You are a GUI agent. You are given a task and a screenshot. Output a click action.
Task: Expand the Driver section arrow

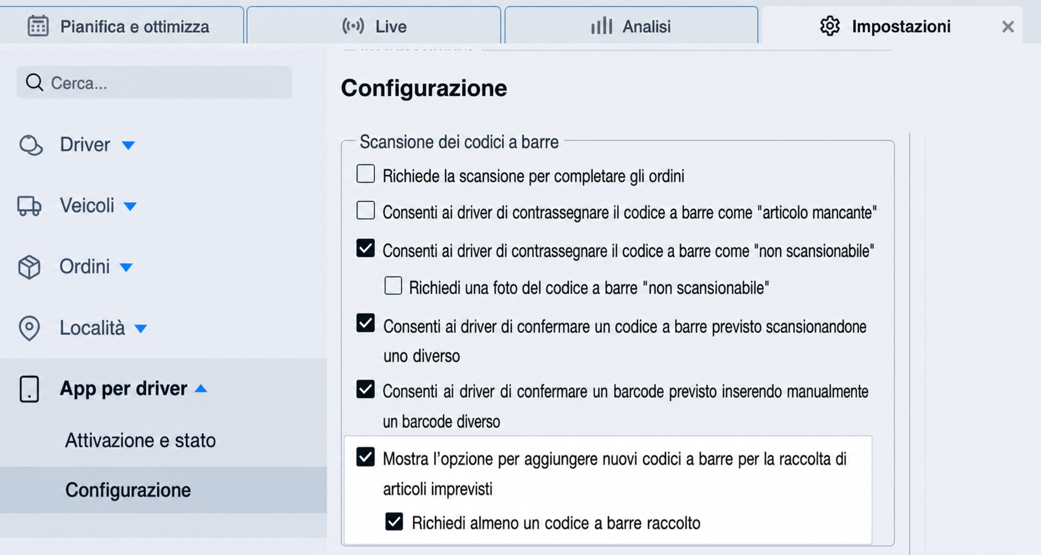pyautogui.click(x=128, y=146)
